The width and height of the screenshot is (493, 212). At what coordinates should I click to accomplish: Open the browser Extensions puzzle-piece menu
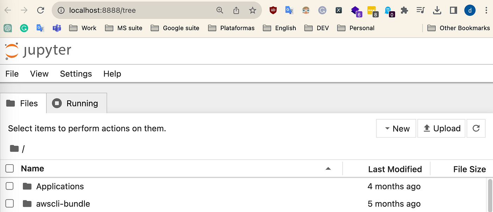(x=404, y=10)
